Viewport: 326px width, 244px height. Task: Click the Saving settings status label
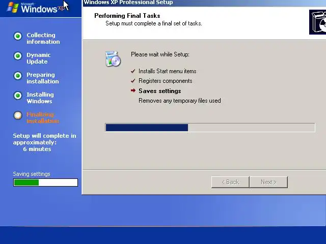pyautogui.click(x=32, y=174)
